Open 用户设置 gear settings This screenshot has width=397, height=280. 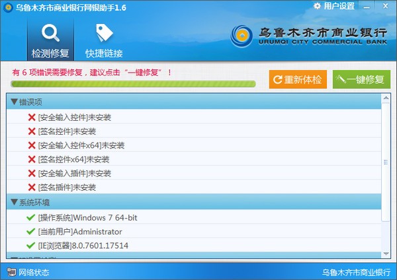(x=334, y=6)
